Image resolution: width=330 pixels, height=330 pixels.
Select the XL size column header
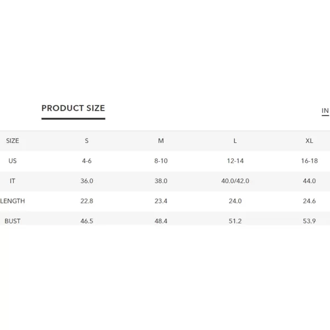[x=309, y=141]
